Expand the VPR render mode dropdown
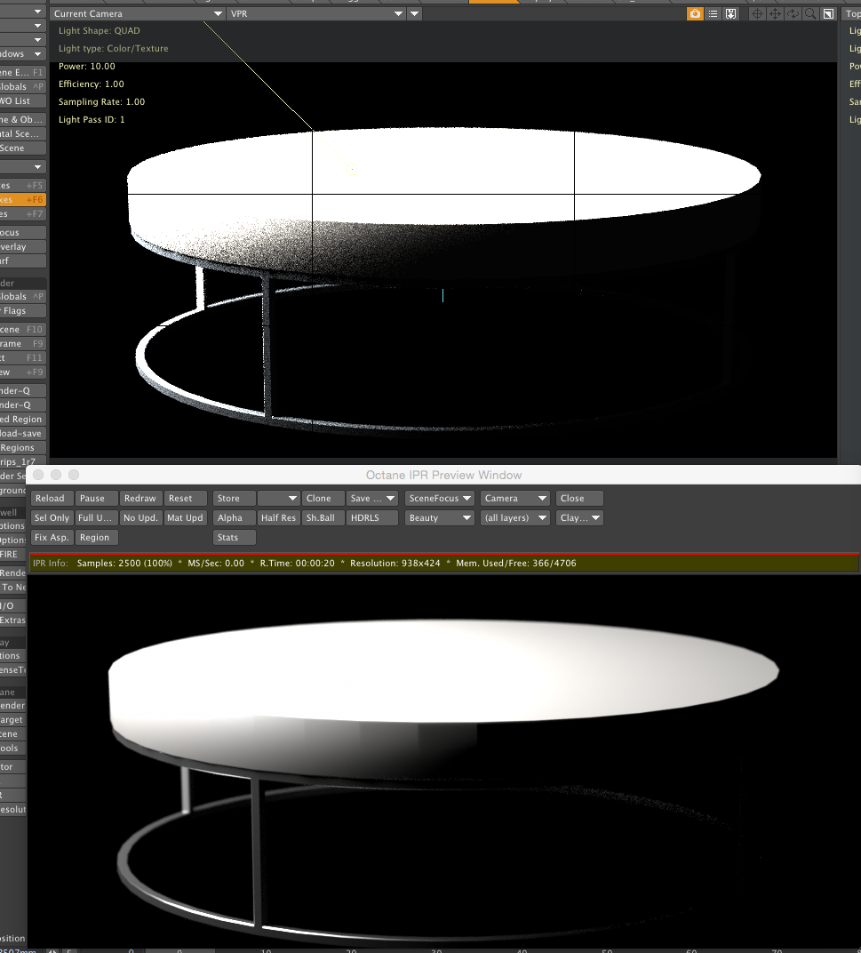The width and height of the screenshot is (861, 953). click(316, 13)
